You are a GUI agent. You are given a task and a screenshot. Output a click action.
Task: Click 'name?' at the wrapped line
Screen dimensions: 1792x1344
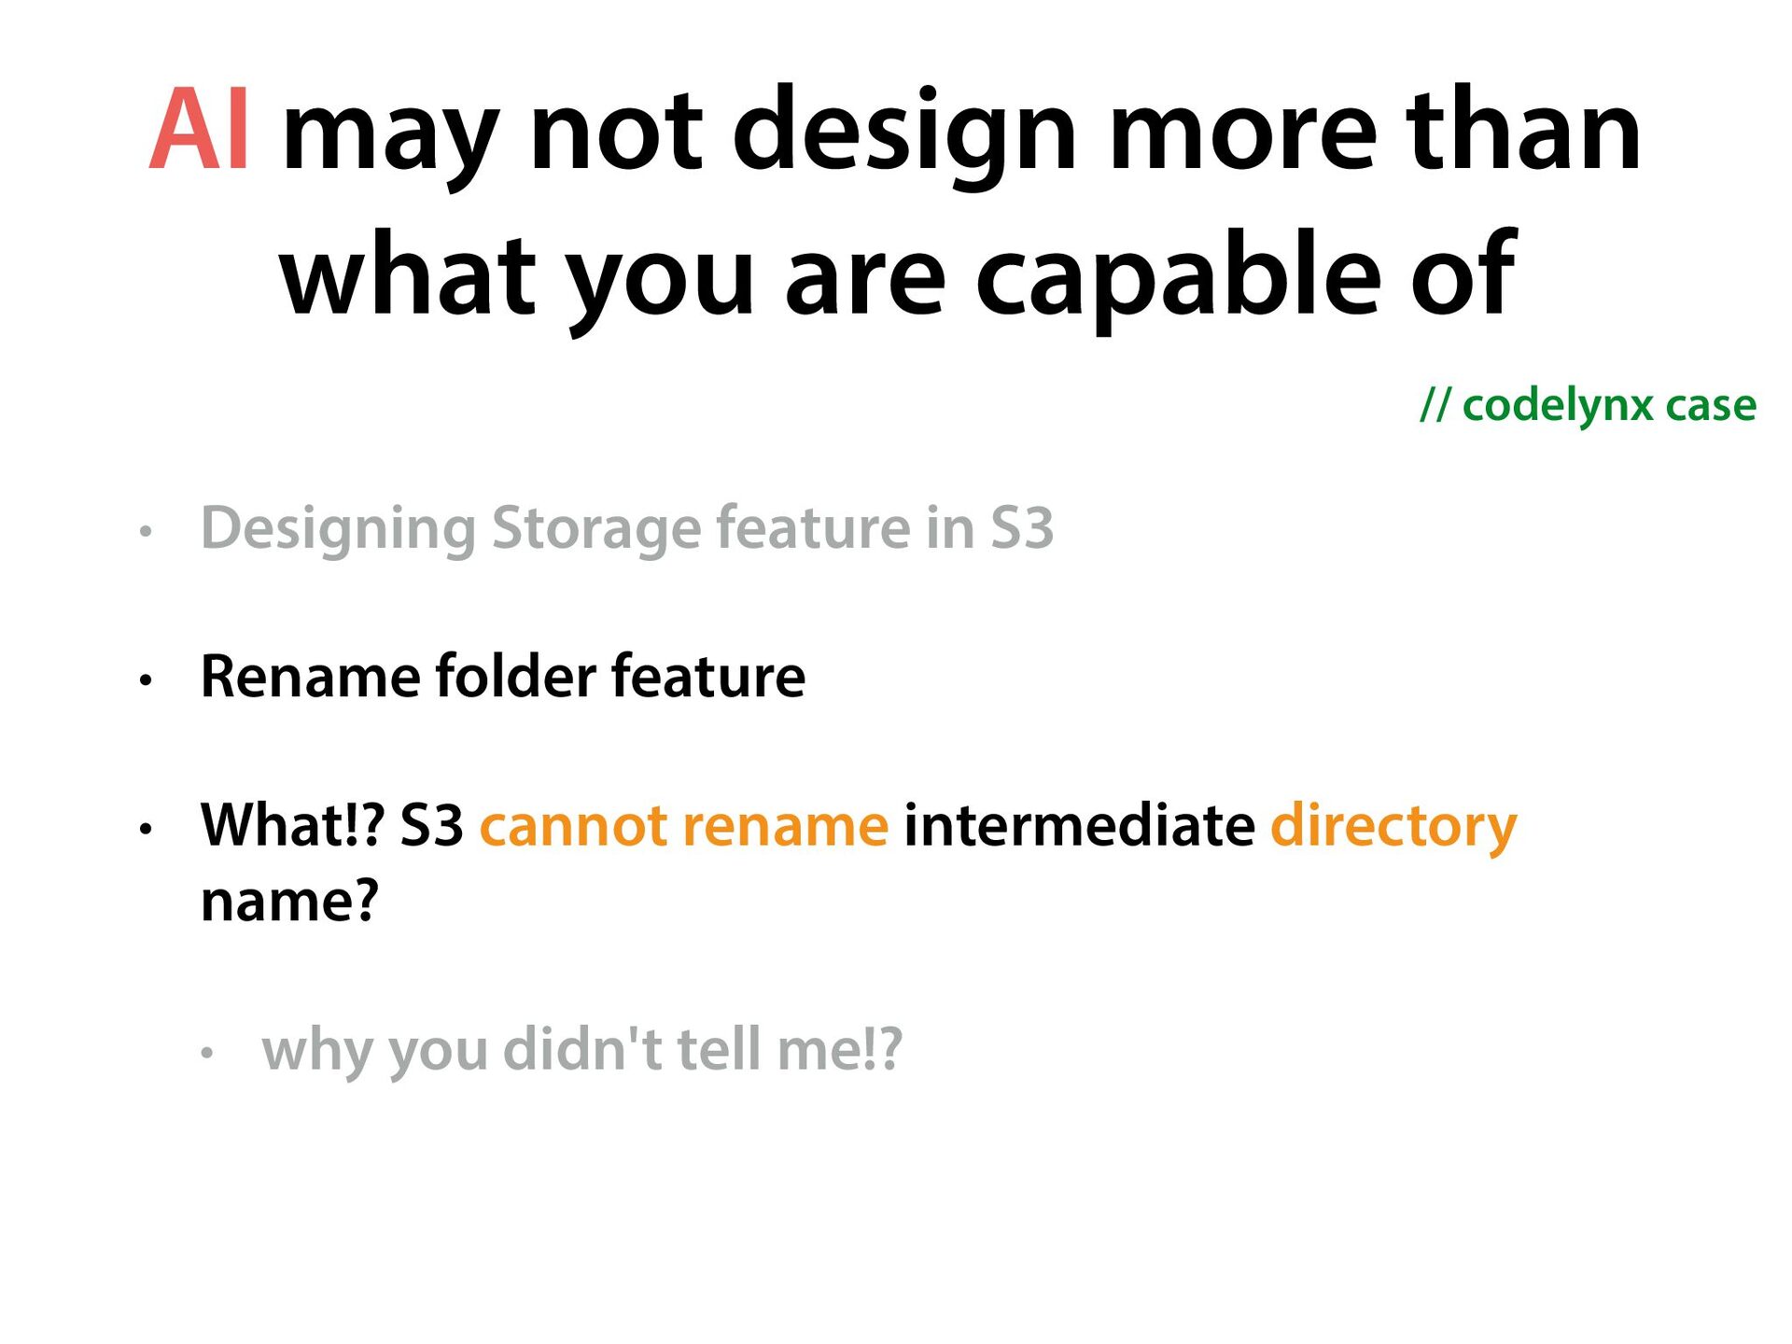click(290, 902)
